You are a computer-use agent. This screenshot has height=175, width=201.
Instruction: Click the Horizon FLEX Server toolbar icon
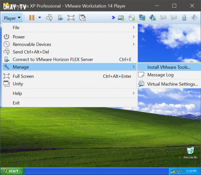click(60, 18)
